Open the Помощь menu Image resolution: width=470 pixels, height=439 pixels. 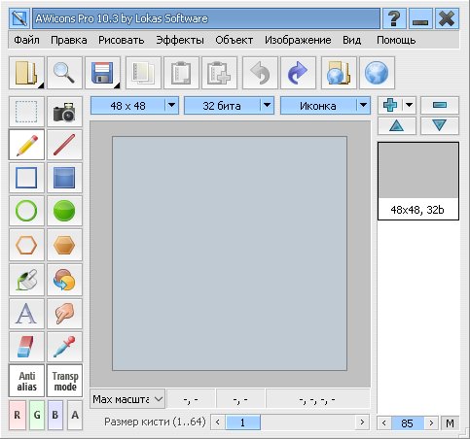click(x=396, y=40)
